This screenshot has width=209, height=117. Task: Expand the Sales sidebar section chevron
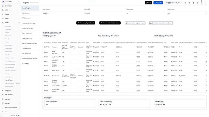click(19, 14)
